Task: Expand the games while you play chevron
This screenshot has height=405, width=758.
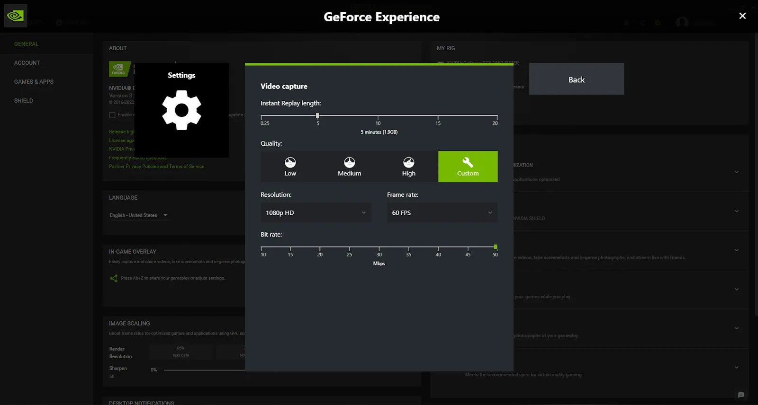Action: [736, 289]
